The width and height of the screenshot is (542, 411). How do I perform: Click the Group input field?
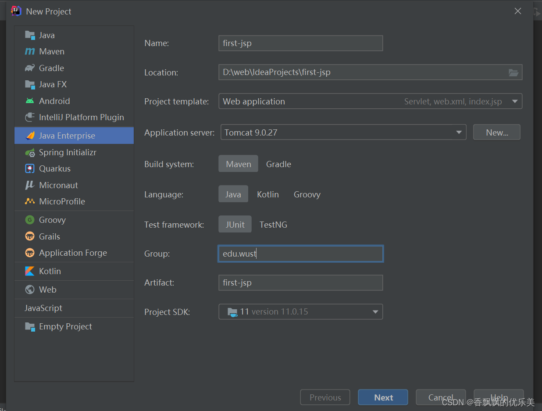301,254
